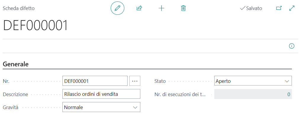Click the Scheda difetto page caption
The width and height of the screenshot is (304, 125).
pos(19,8)
